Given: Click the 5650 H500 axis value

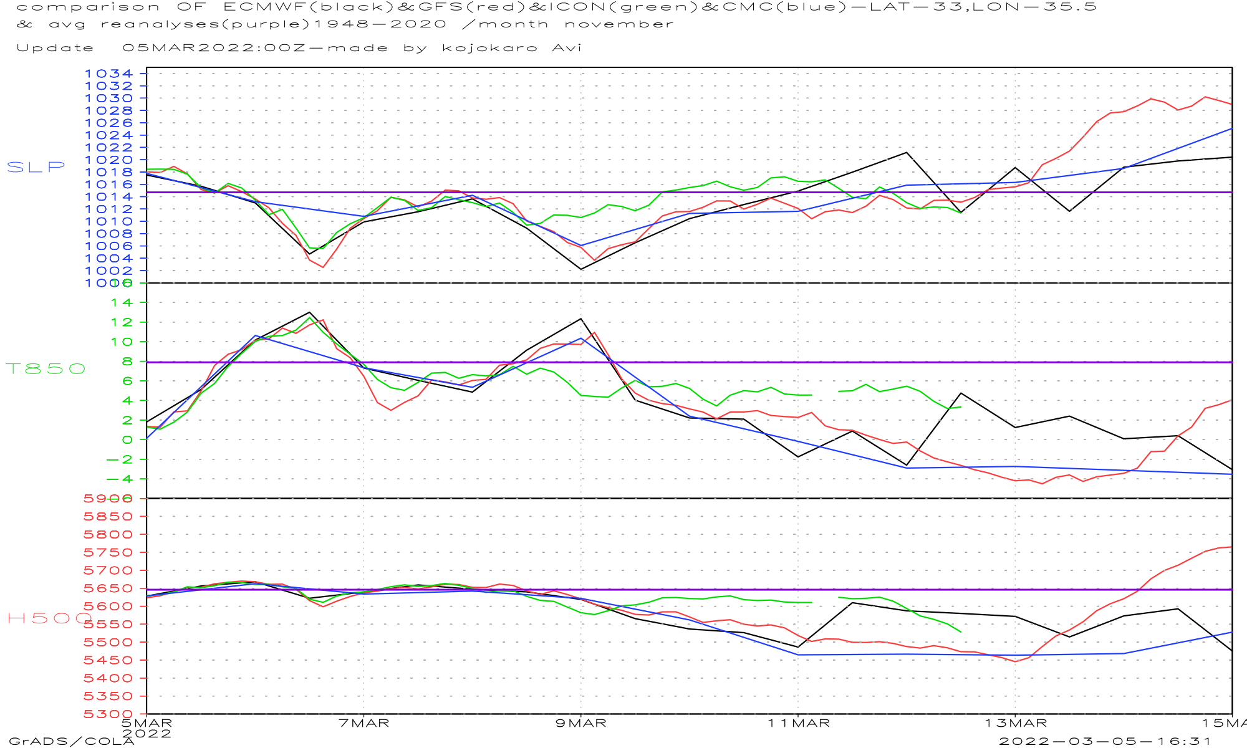Looking at the screenshot, I should coord(109,588).
